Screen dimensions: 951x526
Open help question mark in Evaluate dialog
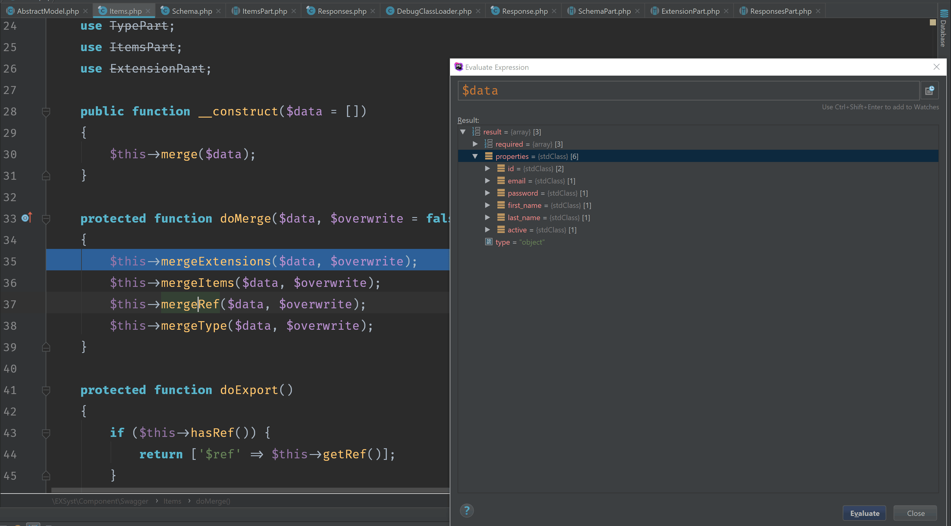[467, 510]
